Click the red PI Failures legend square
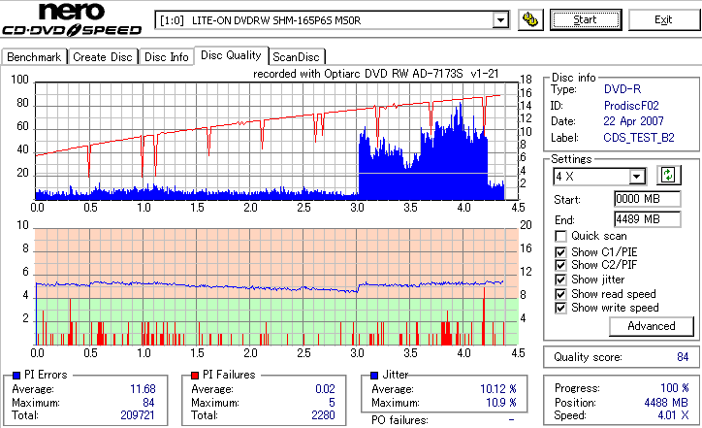The width and height of the screenshot is (702, 428). click(x=195, y=376)
